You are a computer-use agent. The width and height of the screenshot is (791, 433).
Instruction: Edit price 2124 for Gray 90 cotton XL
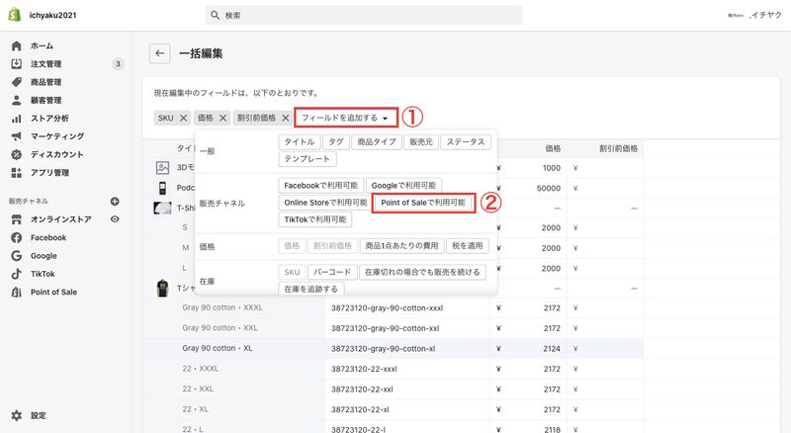(x=528, y=349)
